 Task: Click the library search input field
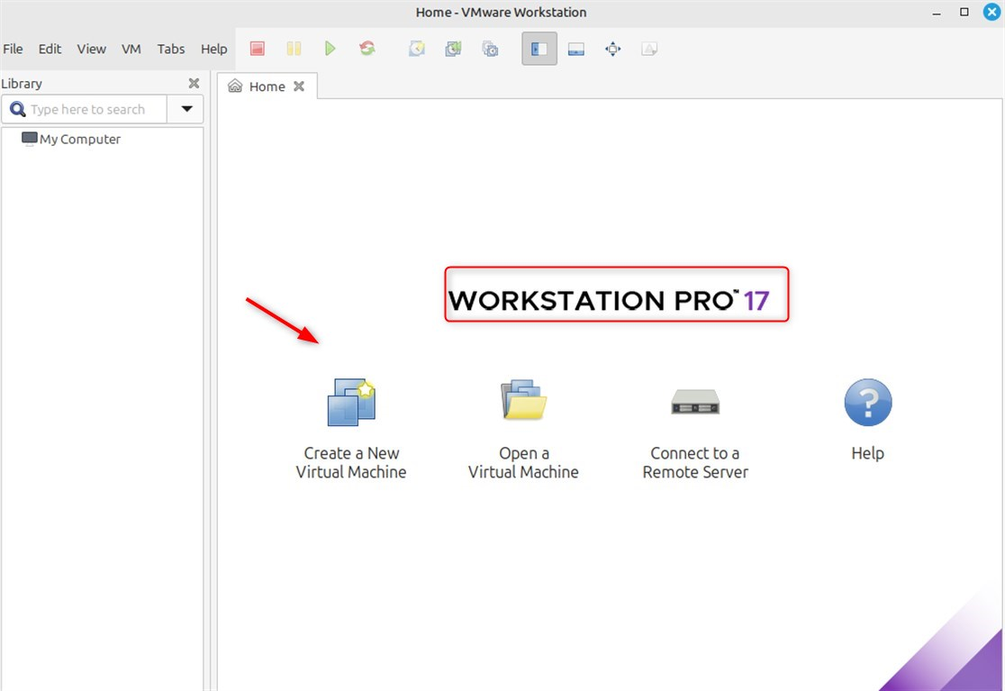coord(88,109)
